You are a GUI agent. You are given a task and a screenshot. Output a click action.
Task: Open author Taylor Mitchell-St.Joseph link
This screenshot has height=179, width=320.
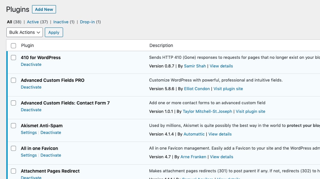click(207, 111)
